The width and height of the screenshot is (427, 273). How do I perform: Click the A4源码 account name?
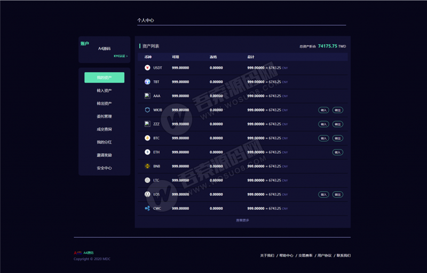(104, 49)
